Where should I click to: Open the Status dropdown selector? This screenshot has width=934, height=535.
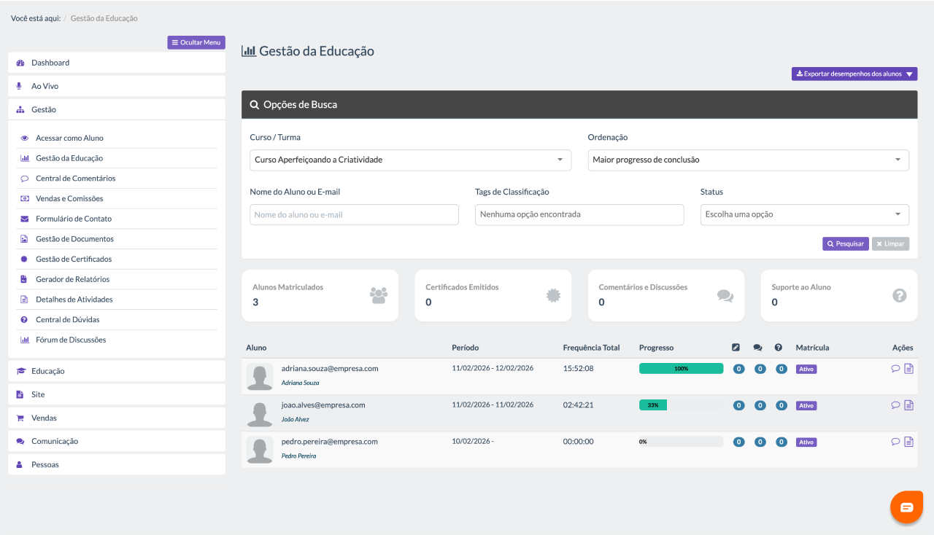[x=804, y=214]
